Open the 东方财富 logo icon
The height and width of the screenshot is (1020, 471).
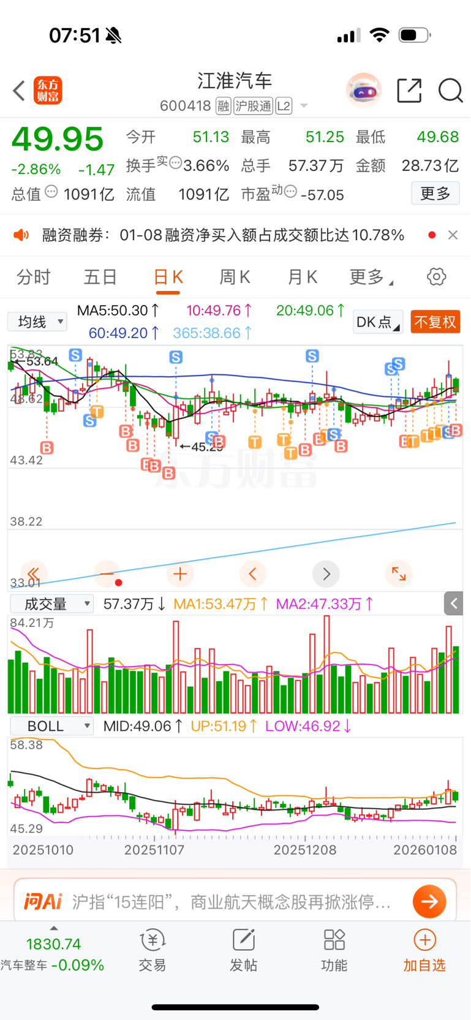48,91
